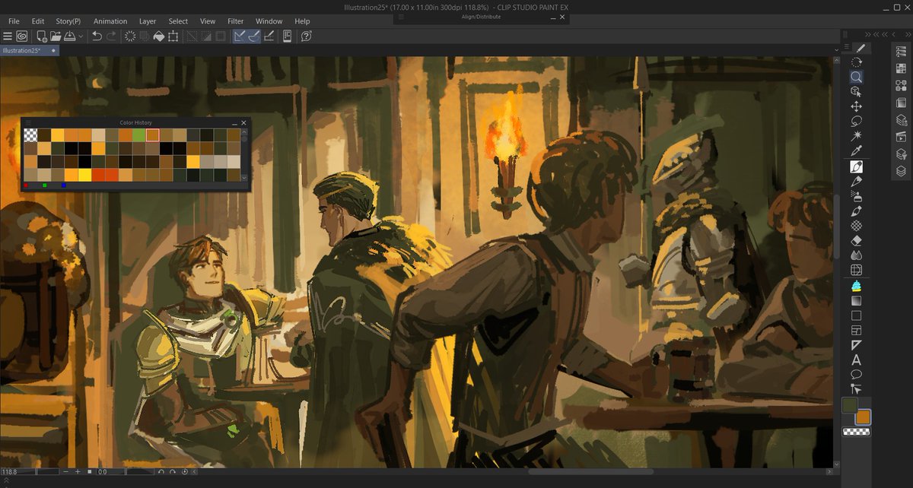This screenshot has width=913, height=488.
Task: Click the New document icon
Action: pos(40,36)
